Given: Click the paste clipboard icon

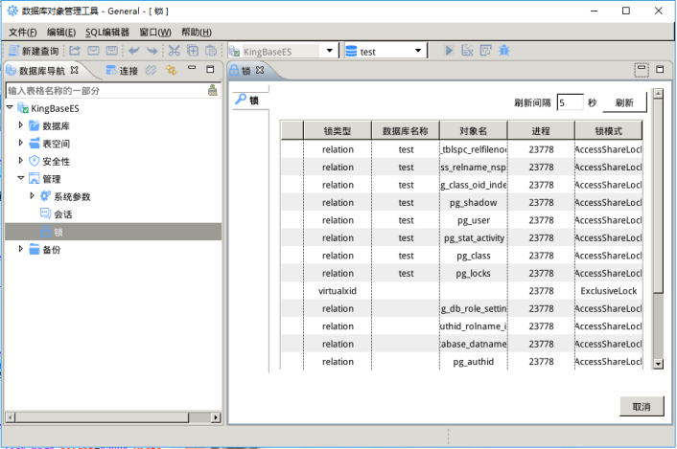Looking at the screenshot, I should tap(211, 51).
